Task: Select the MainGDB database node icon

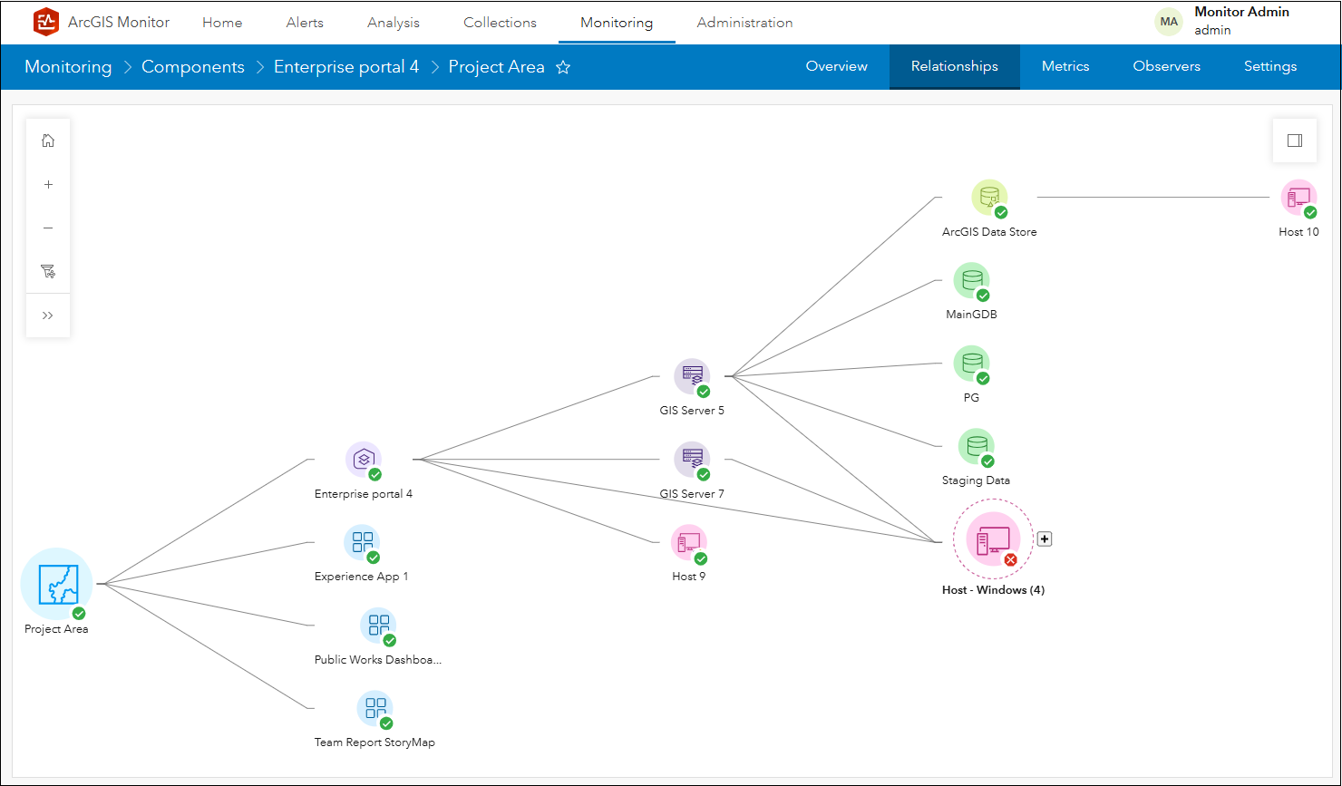Action: tap(971, 281)
